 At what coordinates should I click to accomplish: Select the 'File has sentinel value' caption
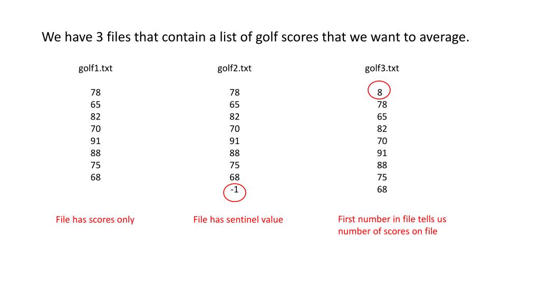(238, 219)
